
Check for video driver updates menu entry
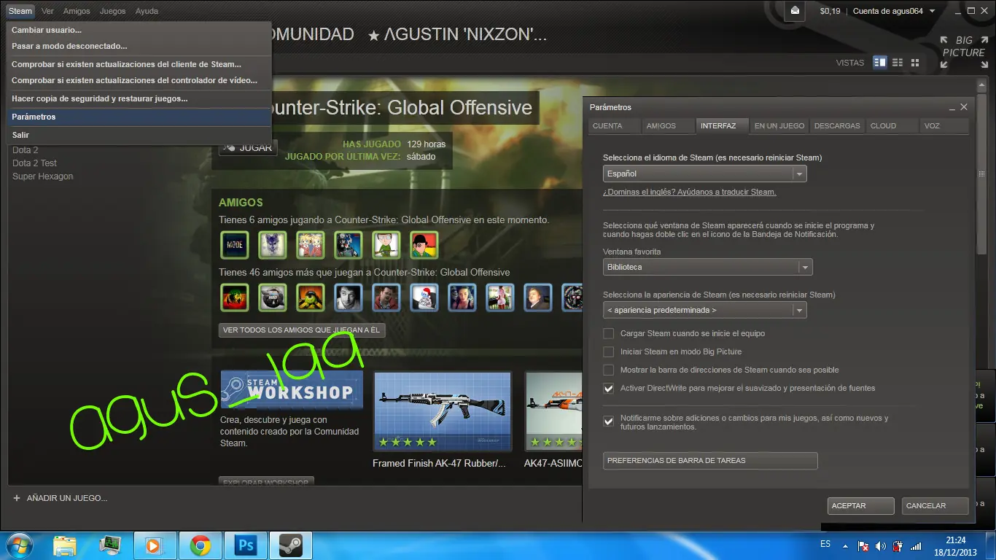(x=139, y=80)
